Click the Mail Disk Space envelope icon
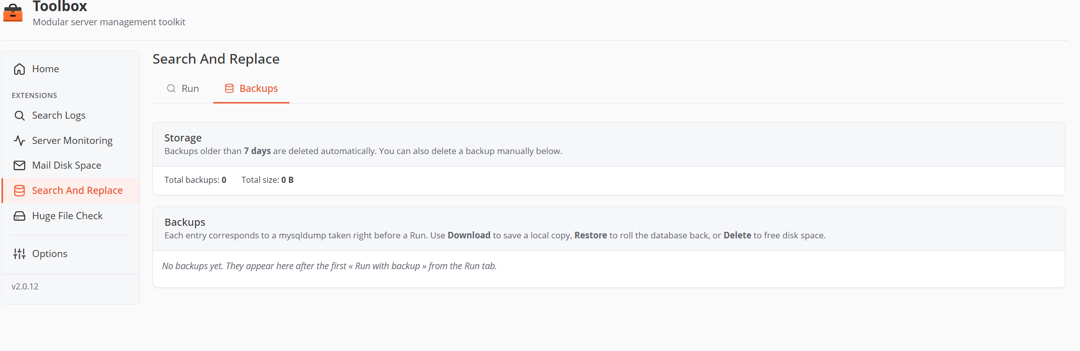 pyautogui.click(x=19, y=165)
